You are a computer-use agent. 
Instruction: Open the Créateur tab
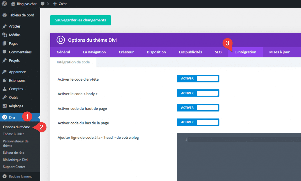coord(126,52)
